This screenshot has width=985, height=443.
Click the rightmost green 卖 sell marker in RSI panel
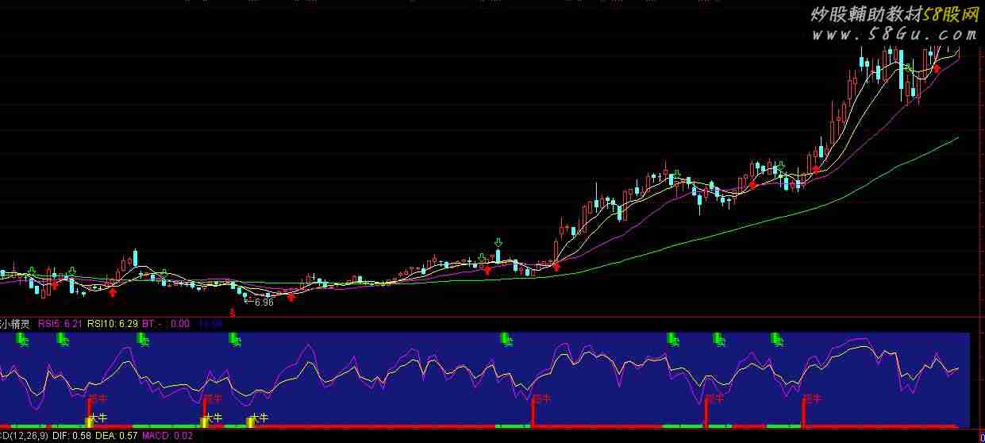coord(778,341)
